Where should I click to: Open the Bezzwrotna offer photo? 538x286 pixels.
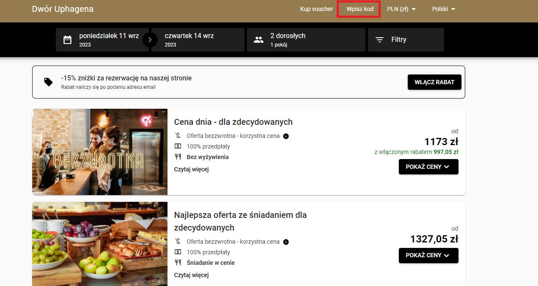(100, 152)
